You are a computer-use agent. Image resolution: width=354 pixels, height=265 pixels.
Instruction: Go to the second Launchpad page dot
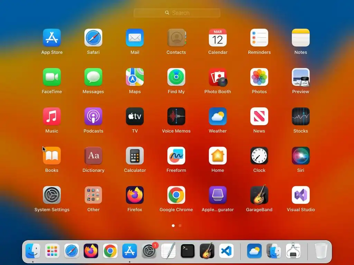click(180, 226)
